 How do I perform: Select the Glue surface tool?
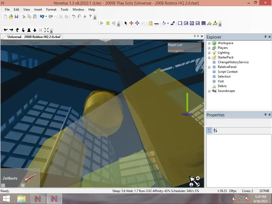click(186, 23)
